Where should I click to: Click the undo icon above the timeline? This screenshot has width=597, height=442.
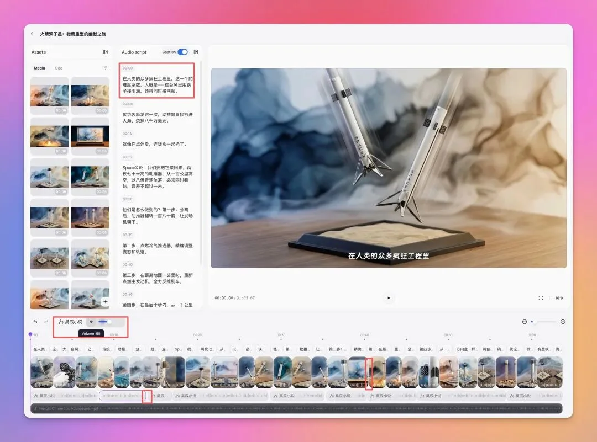pos(35,321)
